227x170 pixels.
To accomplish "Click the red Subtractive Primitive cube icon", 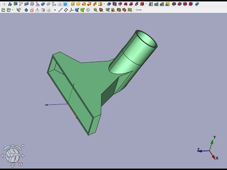I will (x=142, y=4).
